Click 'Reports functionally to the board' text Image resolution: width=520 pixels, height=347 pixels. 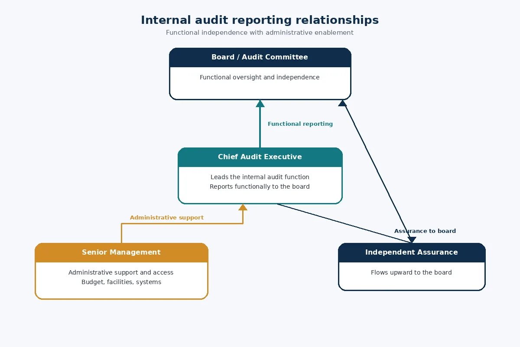(x=260, y=187)
